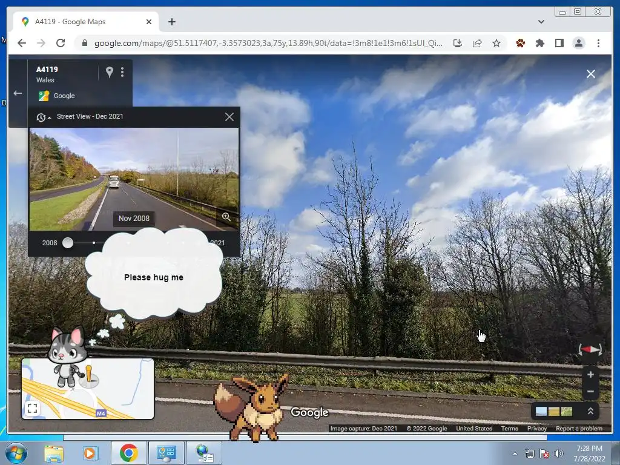The height and width of the screenshot is (465, 620).
Task: Open the A4119 panel more options menu
Action: point(122,72)
